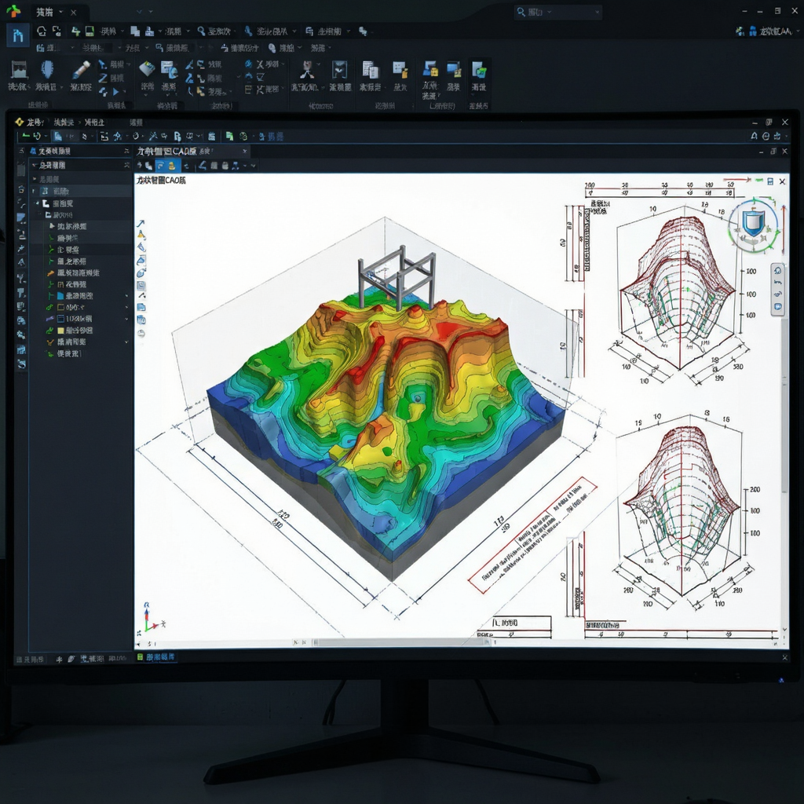Click the yellow cone tool beside viewport
804x804 pixels.
(141, 235)
